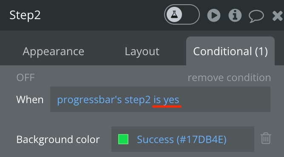Open the Success (#17DB4E) color style dropdown

(182, 140)
